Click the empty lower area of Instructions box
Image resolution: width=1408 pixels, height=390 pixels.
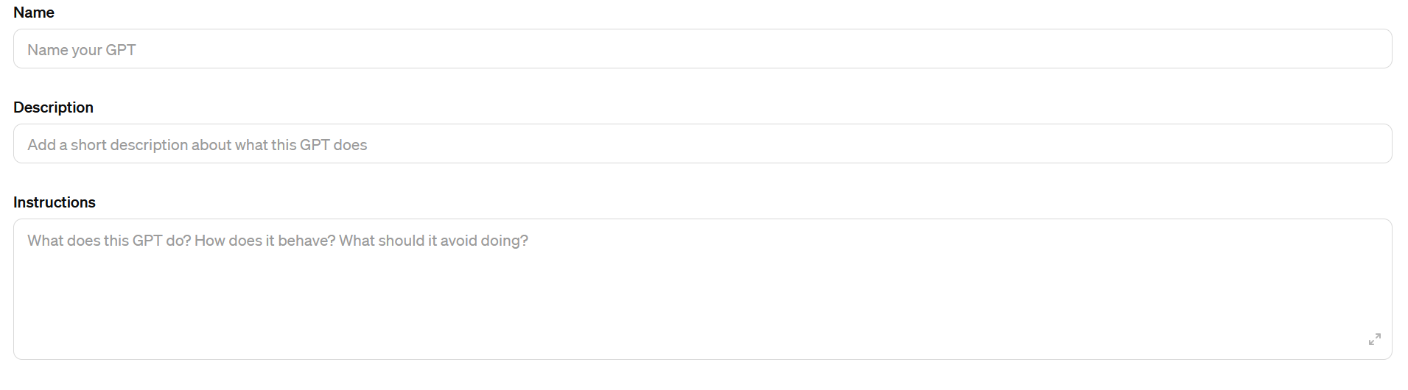point(663,331)
